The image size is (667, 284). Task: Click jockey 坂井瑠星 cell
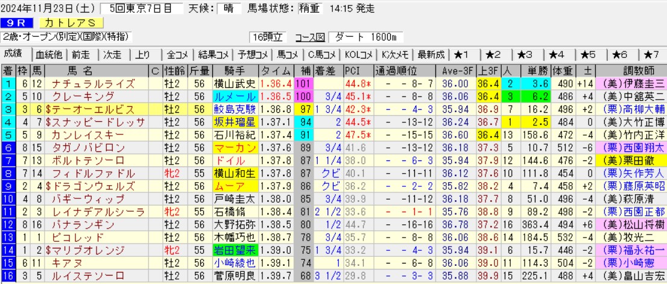tap(236, 122)
